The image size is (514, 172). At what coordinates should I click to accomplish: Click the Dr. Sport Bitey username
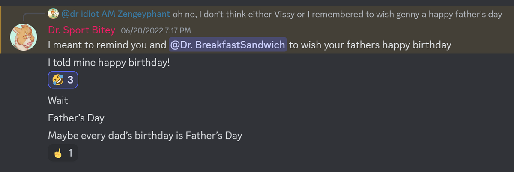click(x=82, y=30)
